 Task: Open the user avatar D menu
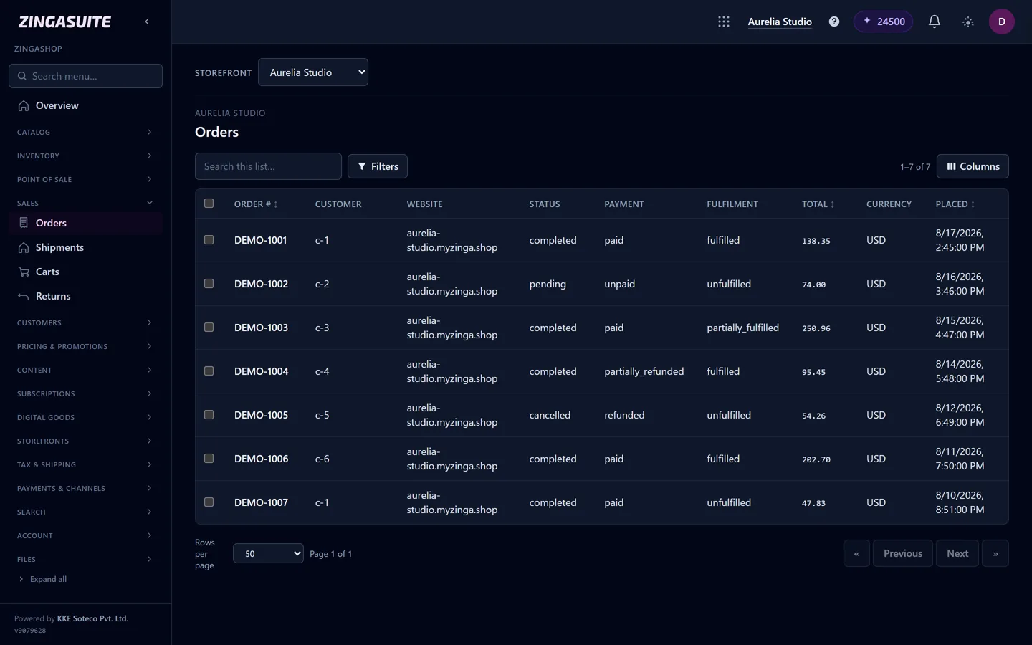coord(1002,21)
